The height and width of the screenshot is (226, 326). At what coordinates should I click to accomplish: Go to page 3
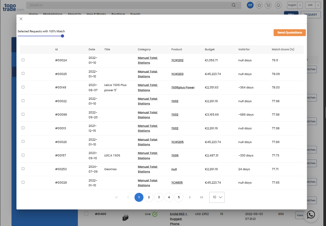pos(159,197)
